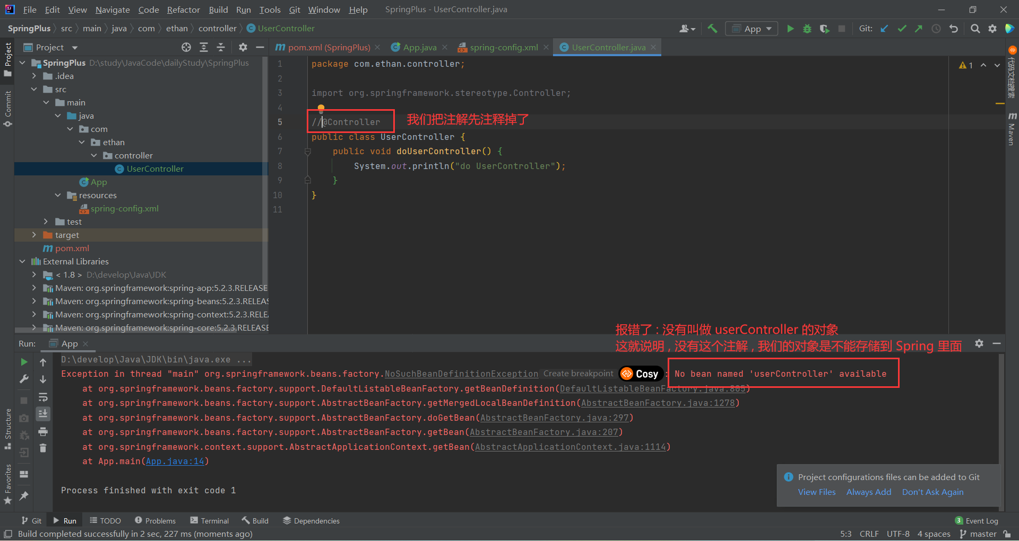Image resolution: width=1019 pixels, height=541 pixels.
Task: Push commits with Git arrow icon
Action: coord(919,29)
